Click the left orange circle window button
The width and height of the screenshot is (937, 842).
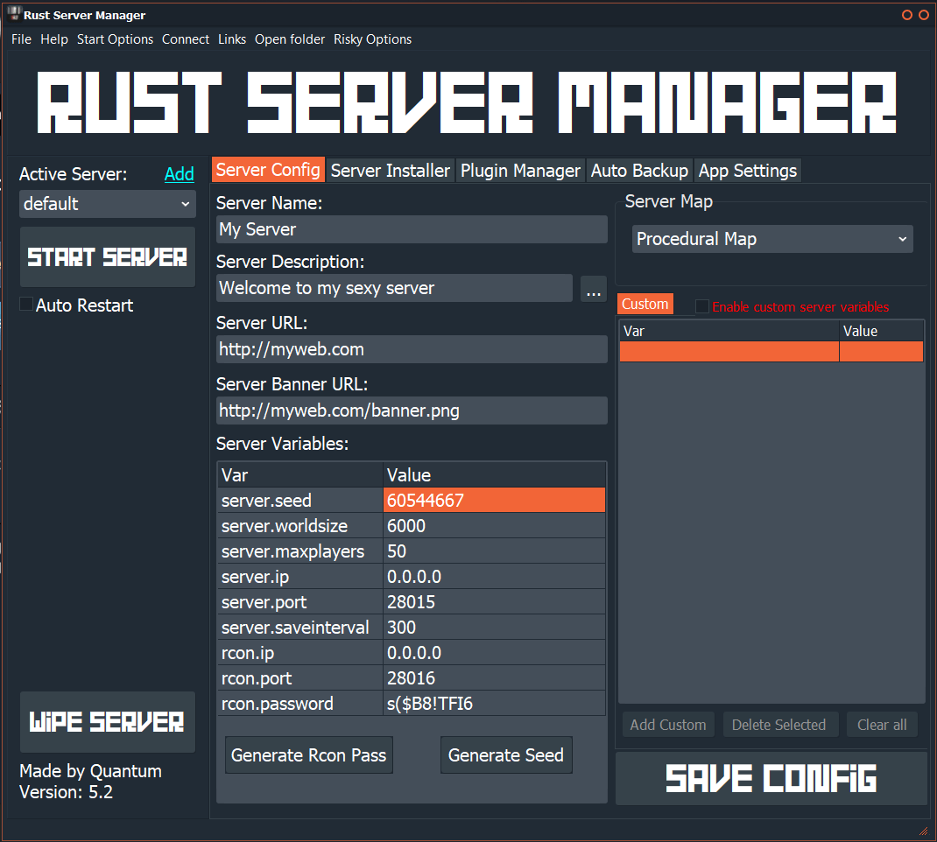pos(907,15)
